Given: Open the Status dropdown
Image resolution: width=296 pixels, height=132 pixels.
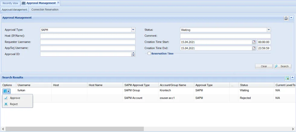Looking at the screenshot, I should point(269,30).
